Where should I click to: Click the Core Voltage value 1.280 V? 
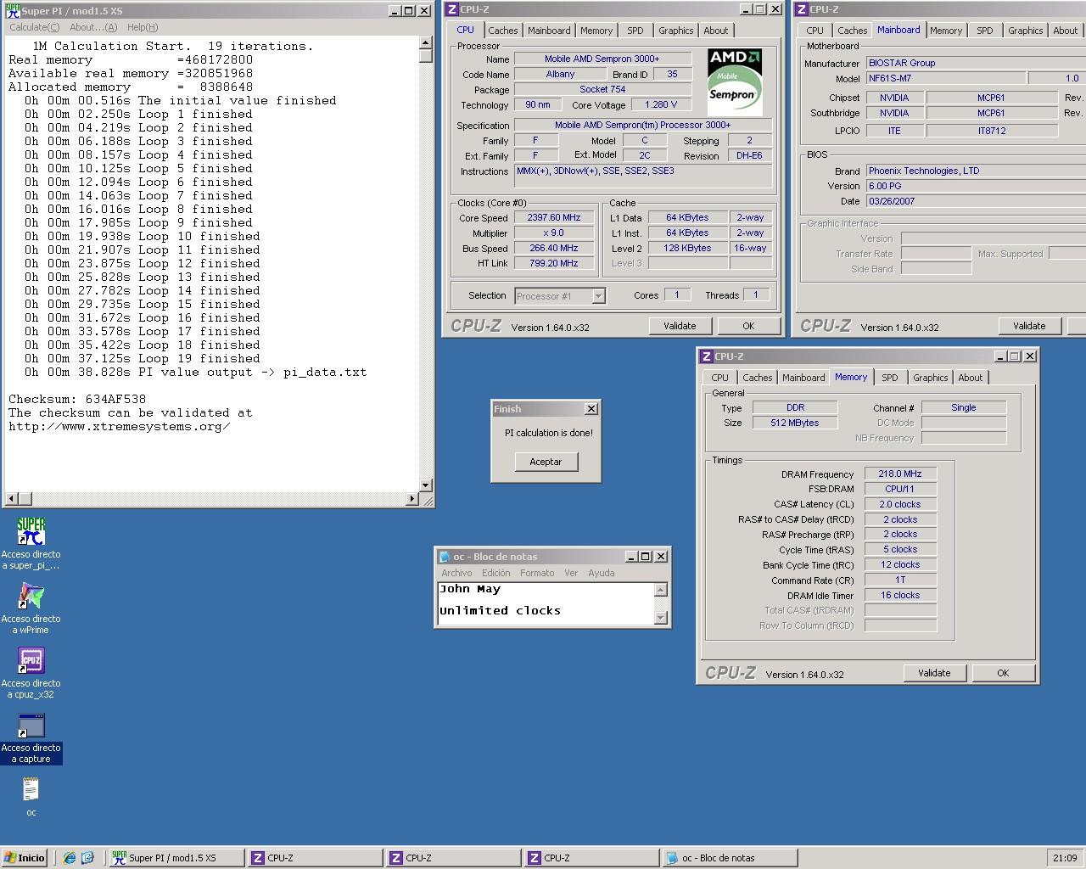[x=661, y=105]
